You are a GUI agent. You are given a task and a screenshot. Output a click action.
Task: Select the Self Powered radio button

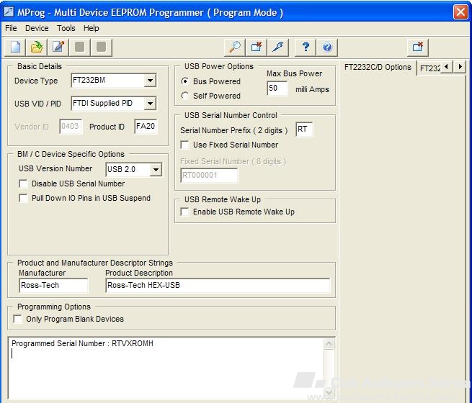click(x=184, y=96)
